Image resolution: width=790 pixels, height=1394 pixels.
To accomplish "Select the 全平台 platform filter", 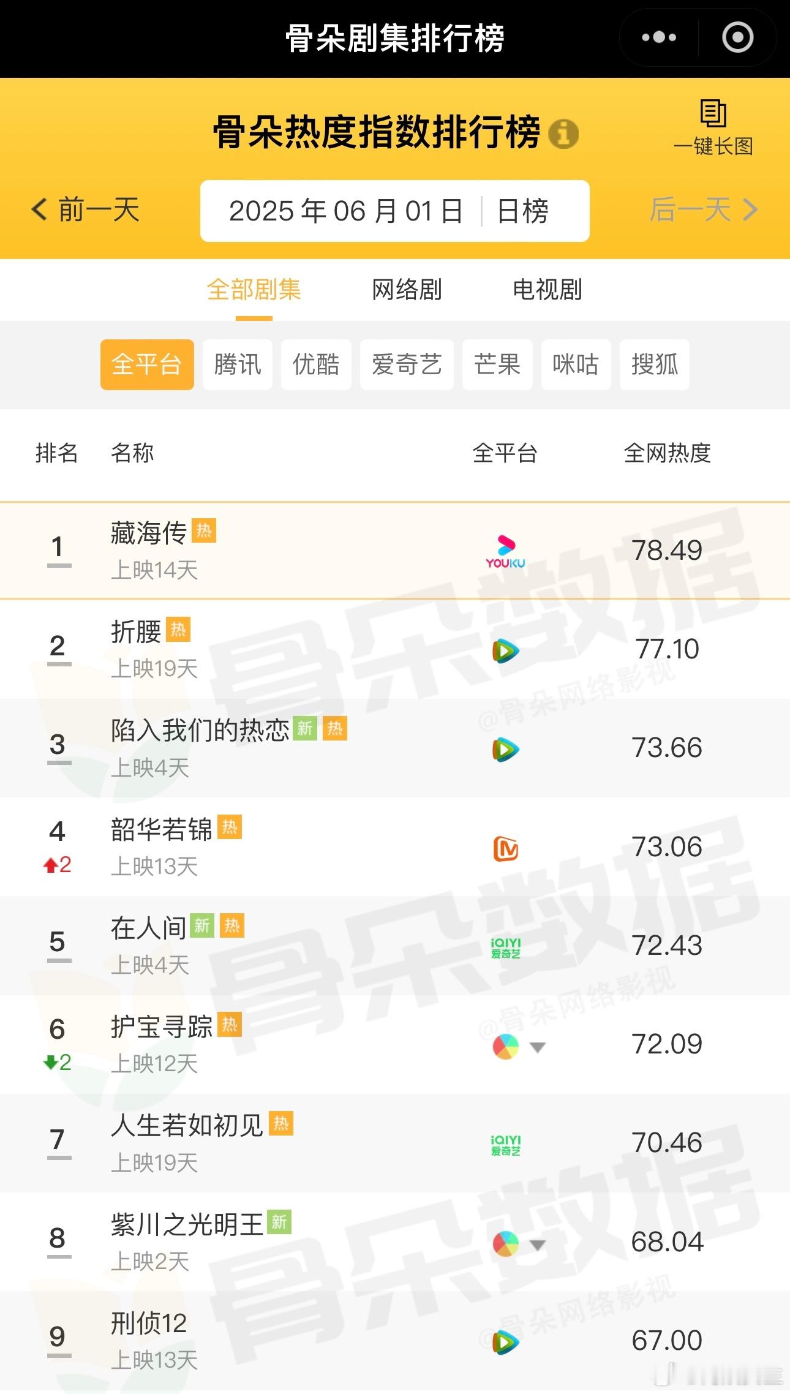I will pos(147,364).
